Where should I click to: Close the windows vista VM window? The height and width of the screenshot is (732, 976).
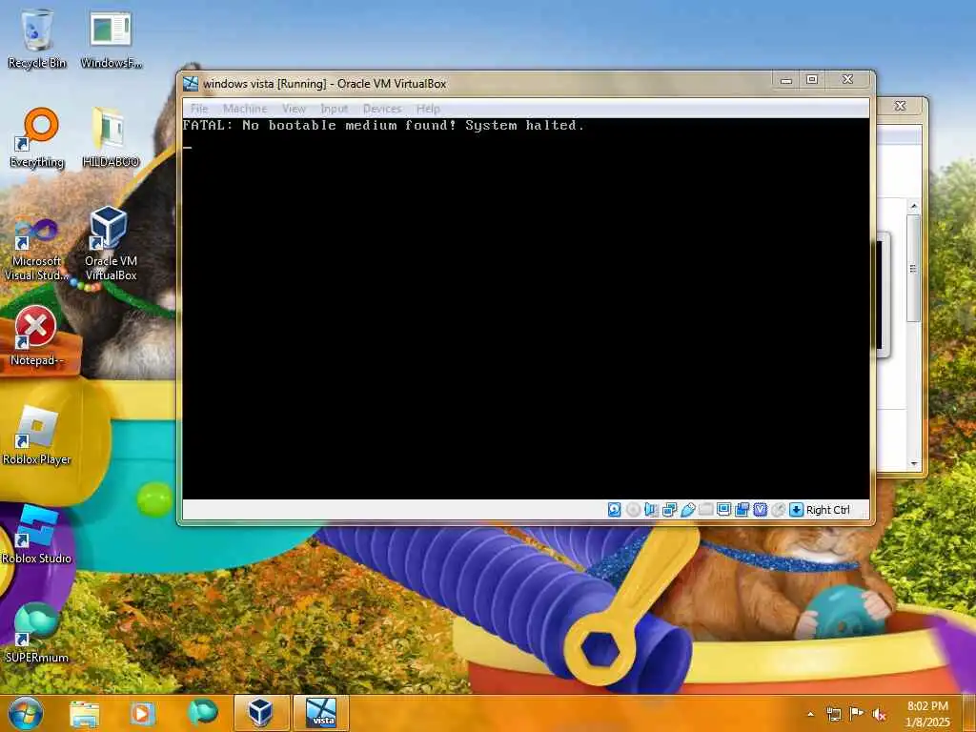pos(847,80)
